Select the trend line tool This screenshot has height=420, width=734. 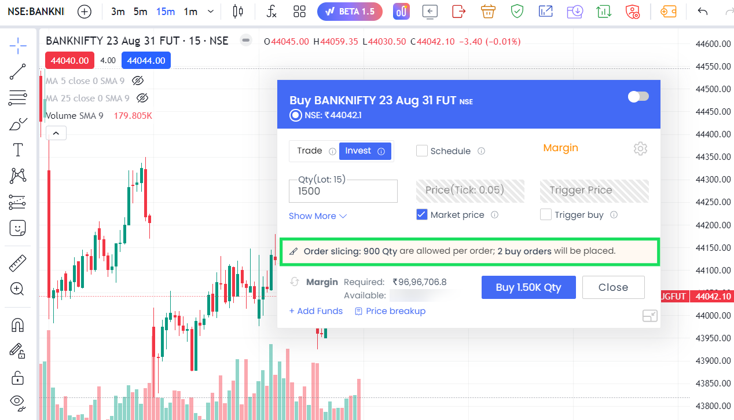click(18, 72)
